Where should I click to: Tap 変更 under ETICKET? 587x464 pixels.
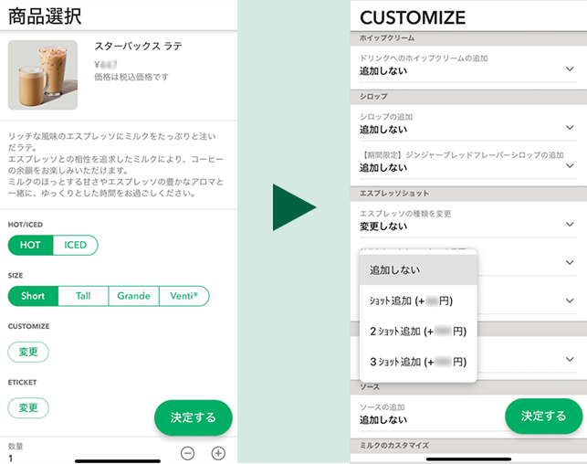[28, 407]
